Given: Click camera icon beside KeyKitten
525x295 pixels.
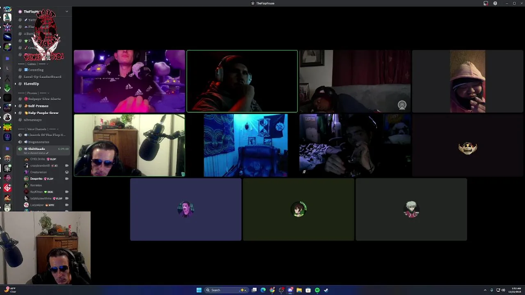Looking at the screenshot, I should click(x=66, y=192).
